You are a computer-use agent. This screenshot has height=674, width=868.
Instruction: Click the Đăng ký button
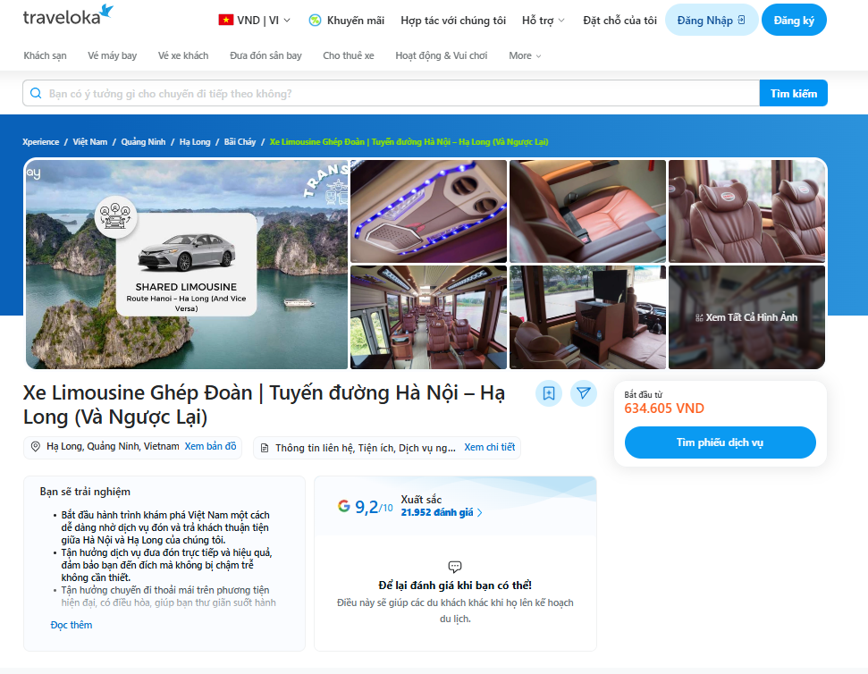(x=794, y=20)
